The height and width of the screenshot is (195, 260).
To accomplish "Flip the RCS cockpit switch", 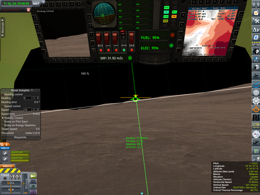I will [99, 39].
